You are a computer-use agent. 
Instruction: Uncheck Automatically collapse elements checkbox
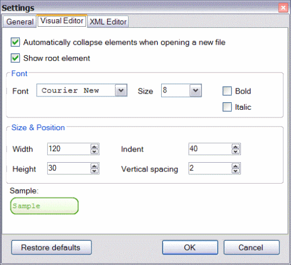[15, 42]
